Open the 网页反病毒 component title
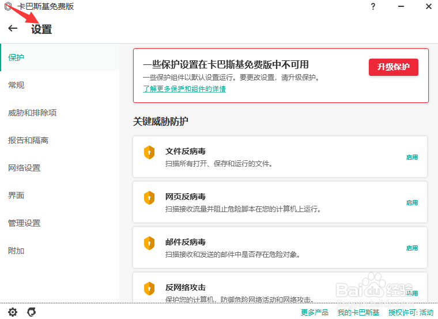Viewport: 438px width, 319px height. click(186, 197)
